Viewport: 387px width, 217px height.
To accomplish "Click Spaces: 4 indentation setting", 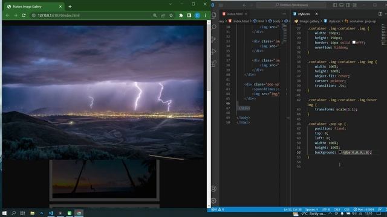I will [x=311, y=209].
